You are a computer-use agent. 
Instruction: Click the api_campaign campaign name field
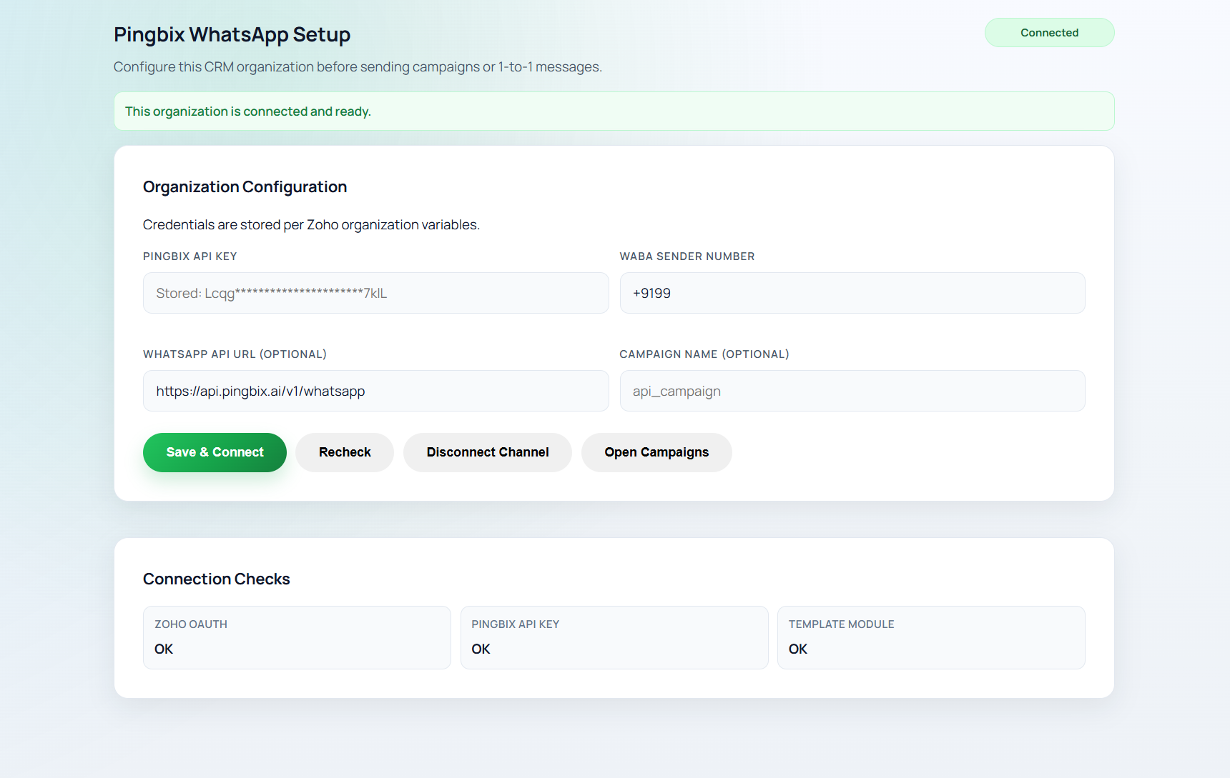[852, 391]
